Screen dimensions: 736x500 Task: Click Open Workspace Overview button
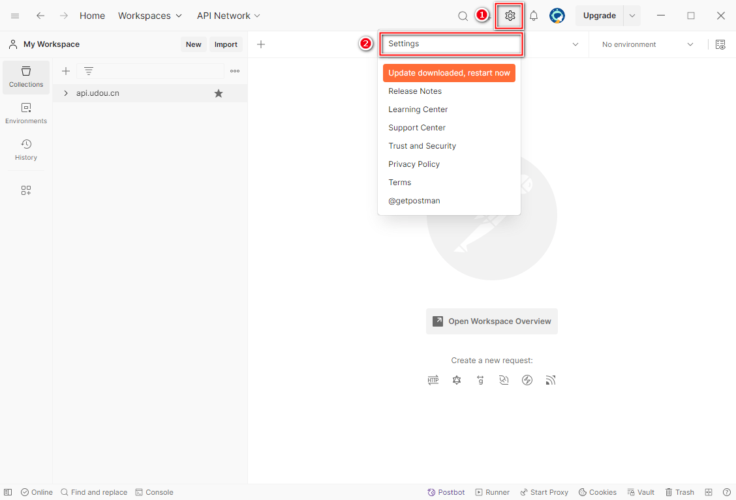[492, 321]
